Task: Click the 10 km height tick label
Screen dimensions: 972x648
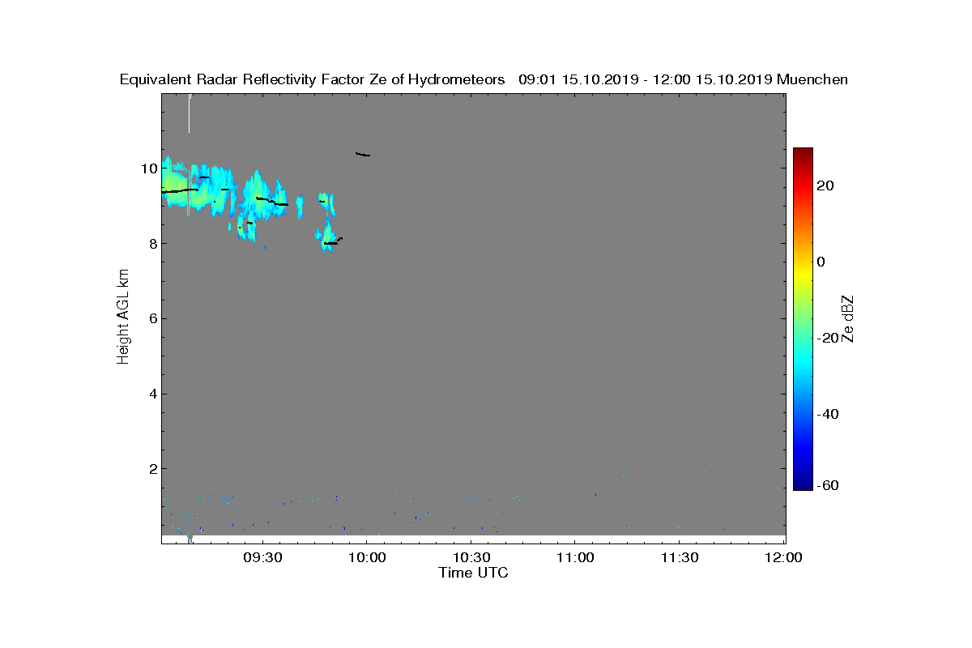Action: click(x=148, y=168)
